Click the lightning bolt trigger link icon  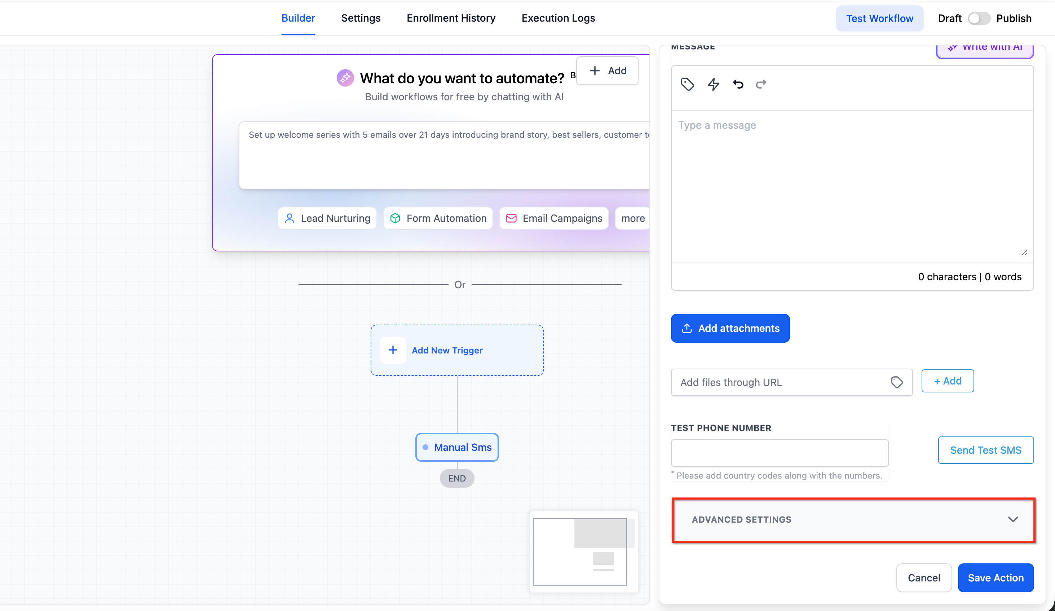point(714,84)
